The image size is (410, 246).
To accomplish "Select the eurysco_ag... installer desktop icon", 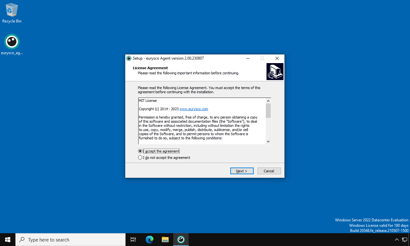I will click(12, 45).
